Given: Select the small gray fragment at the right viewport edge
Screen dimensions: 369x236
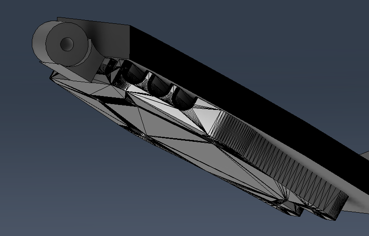Looking at the screenshot, I should click(365, 156).
